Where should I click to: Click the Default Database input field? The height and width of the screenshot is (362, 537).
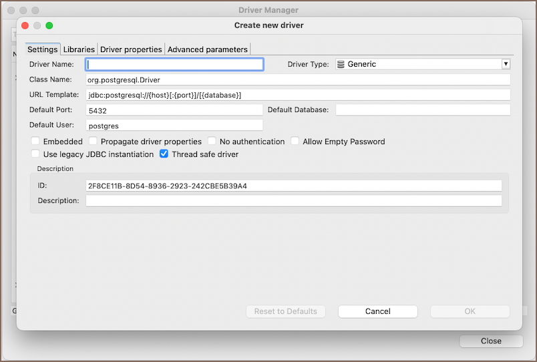point(422,110)
